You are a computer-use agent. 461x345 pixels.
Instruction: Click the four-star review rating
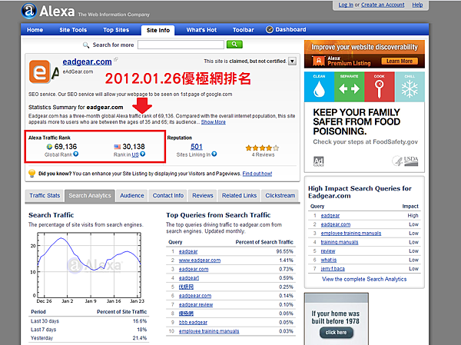[262, 148]
